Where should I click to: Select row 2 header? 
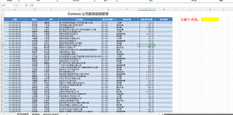pos(2,19)
